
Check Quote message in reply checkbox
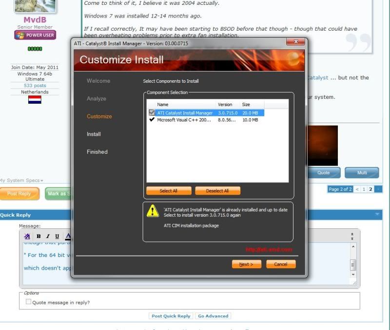(28, 301)
